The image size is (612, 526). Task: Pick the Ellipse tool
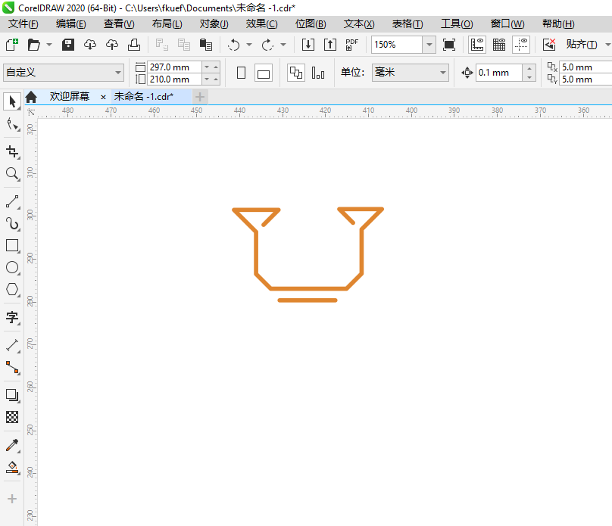12,267
